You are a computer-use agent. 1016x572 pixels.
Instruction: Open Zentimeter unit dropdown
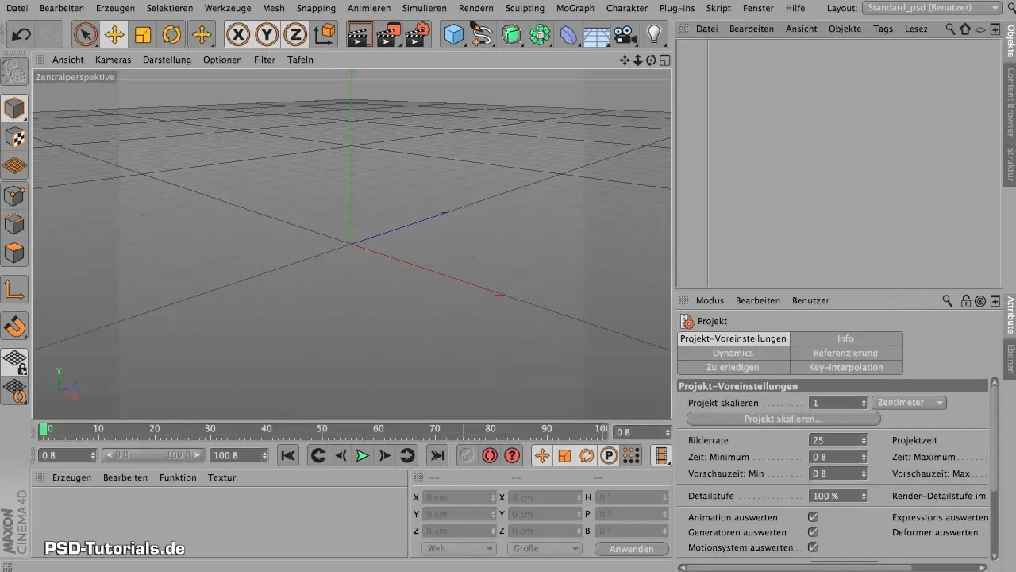tap(909, 403)
